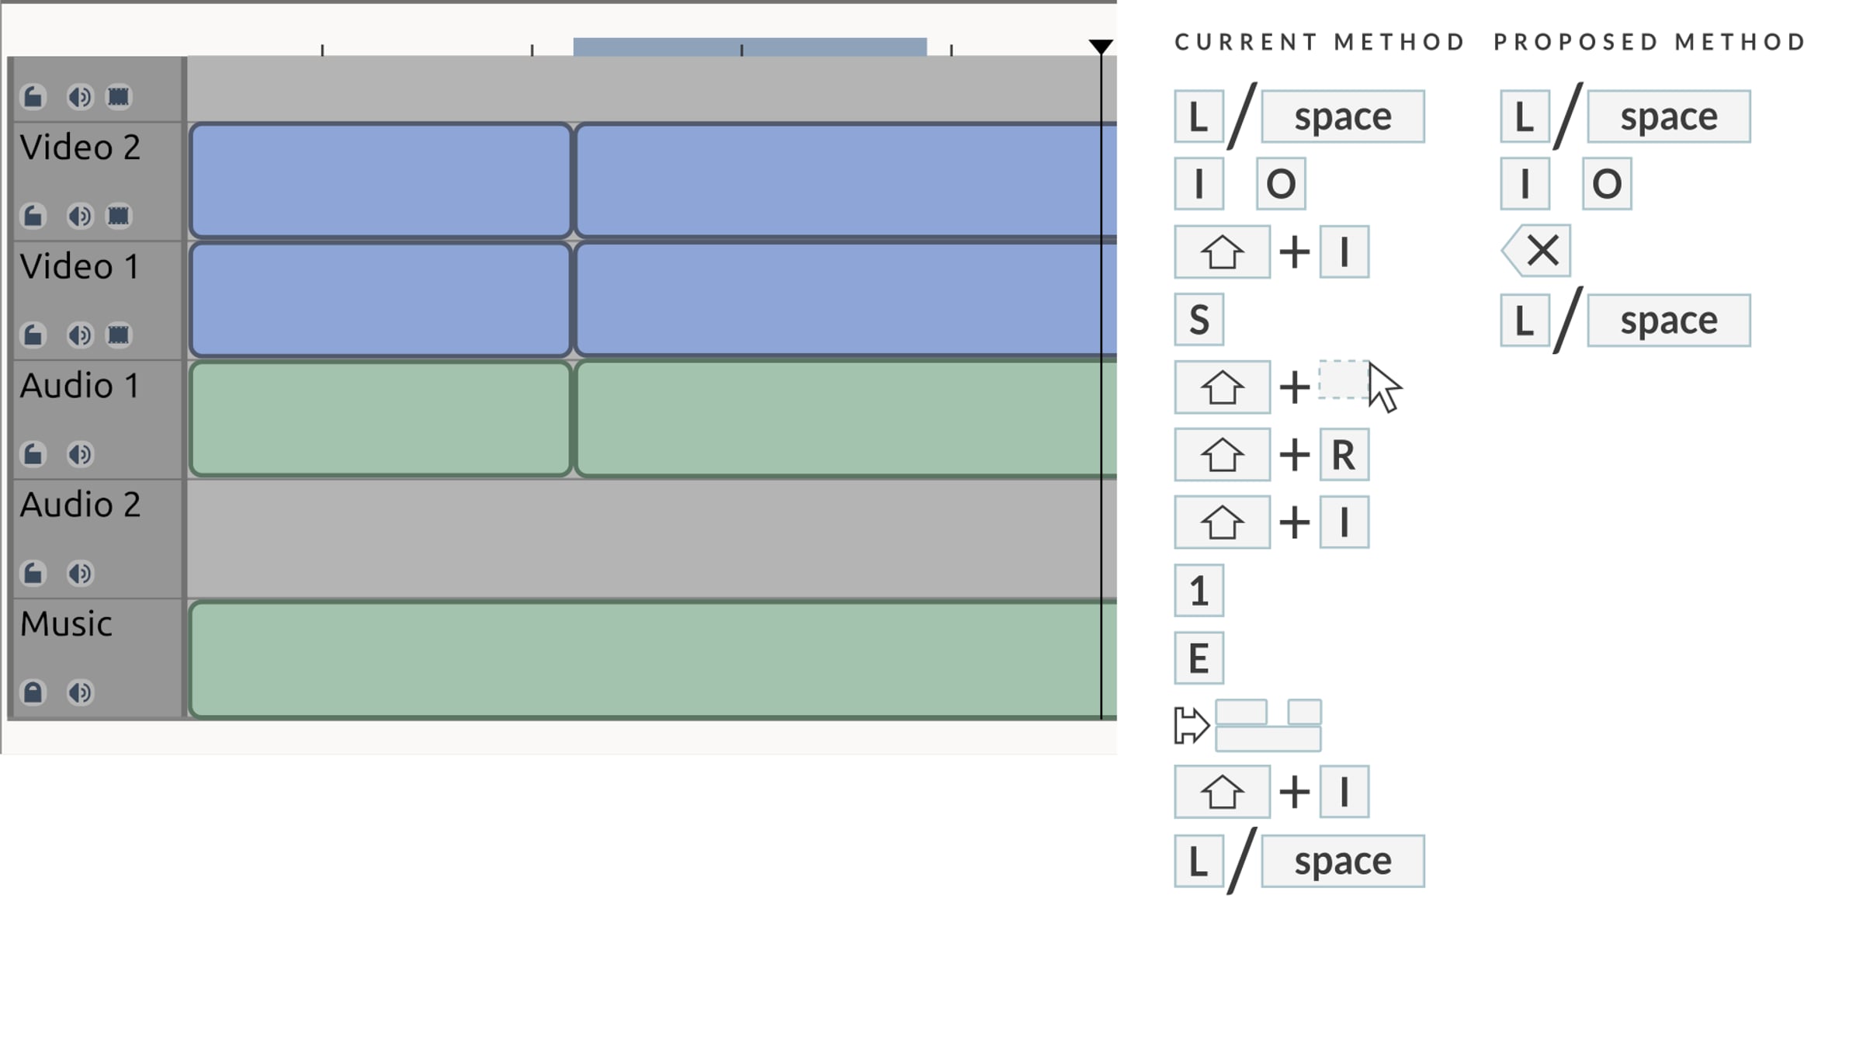Select the Music track green clip
Image resolution: width=1863 pixels, height=1048 pixels.
[653, 659]
